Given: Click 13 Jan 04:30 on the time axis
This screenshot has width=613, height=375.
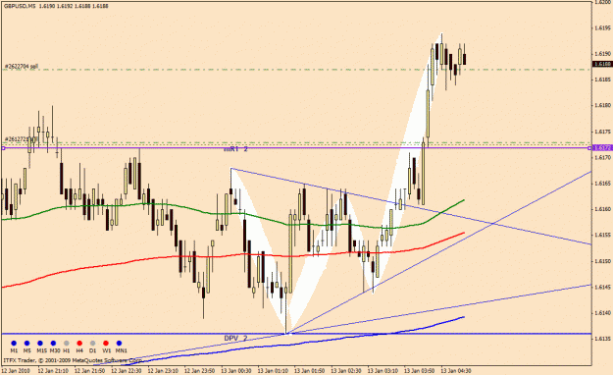Looking at the screenshot, I should click(x=456, y=370).
